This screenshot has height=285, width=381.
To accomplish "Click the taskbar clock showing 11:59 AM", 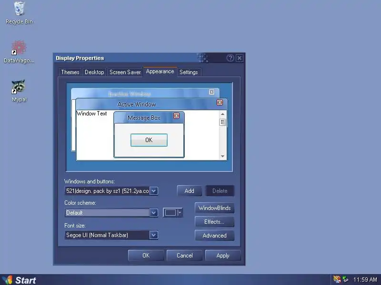I will [x=365, y=280].
